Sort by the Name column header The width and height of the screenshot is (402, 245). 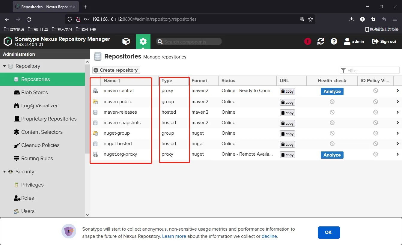pyautogui.click(x=130, y=81)
